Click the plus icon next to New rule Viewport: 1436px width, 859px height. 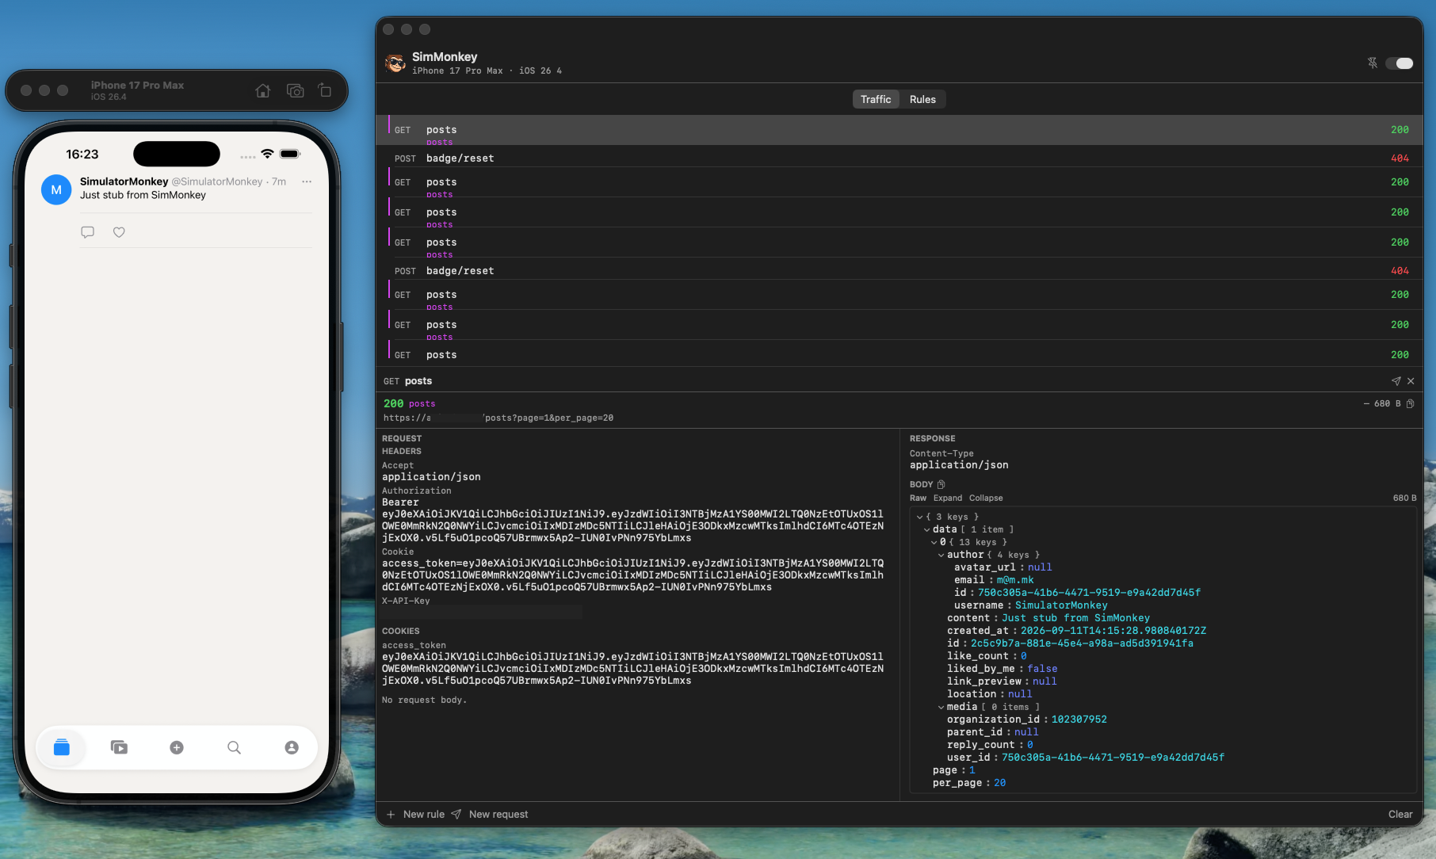tap(391, 815)
